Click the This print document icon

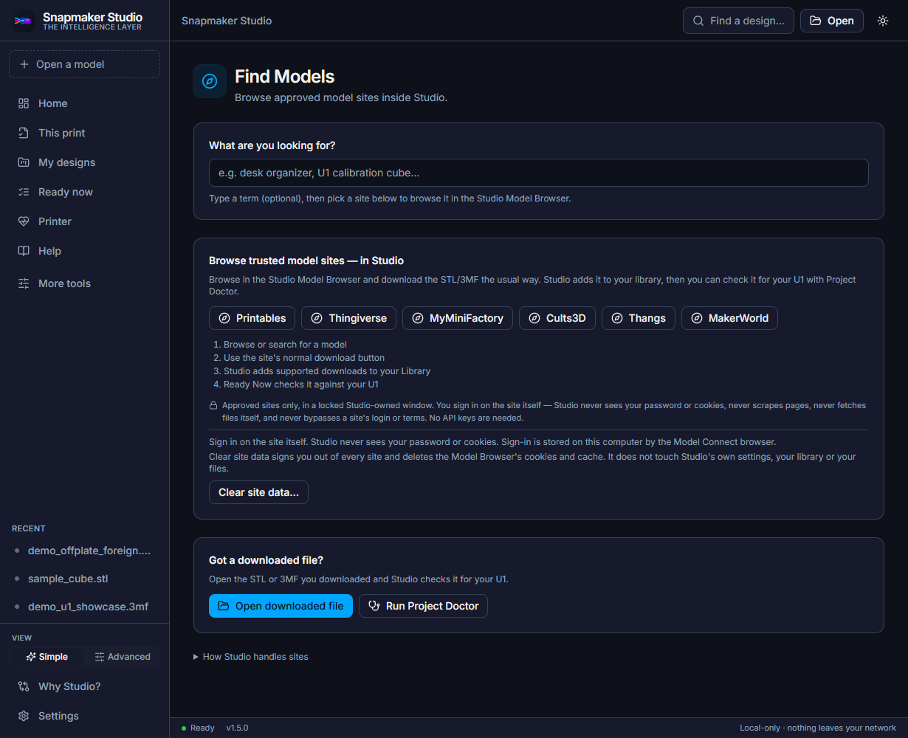coord(24,133)
